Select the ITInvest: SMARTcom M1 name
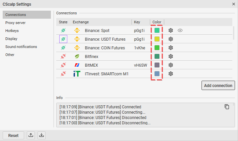 106,74
